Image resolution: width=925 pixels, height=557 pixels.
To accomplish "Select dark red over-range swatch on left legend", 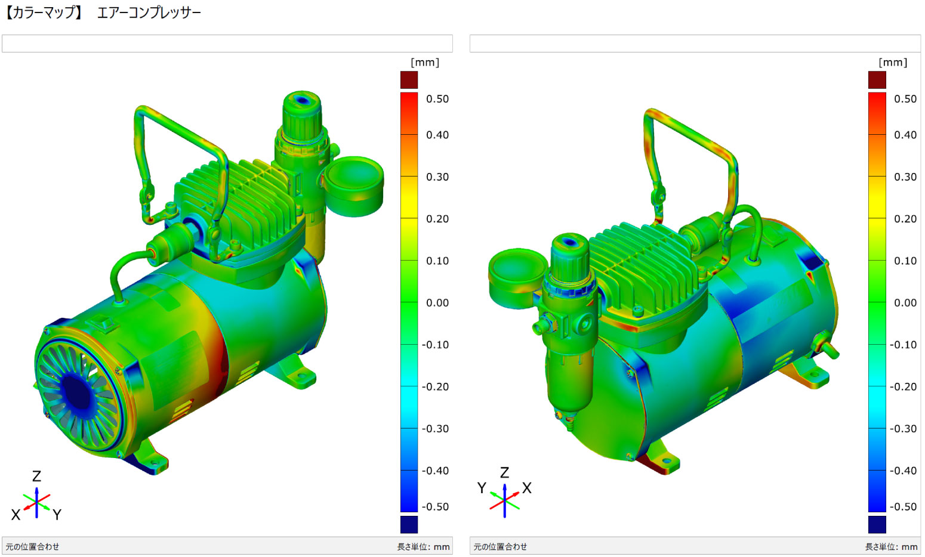I will pos(409,80).
